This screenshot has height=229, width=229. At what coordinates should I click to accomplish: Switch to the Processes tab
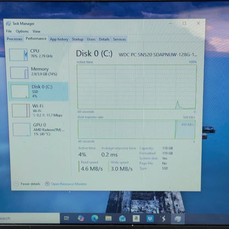14,39
